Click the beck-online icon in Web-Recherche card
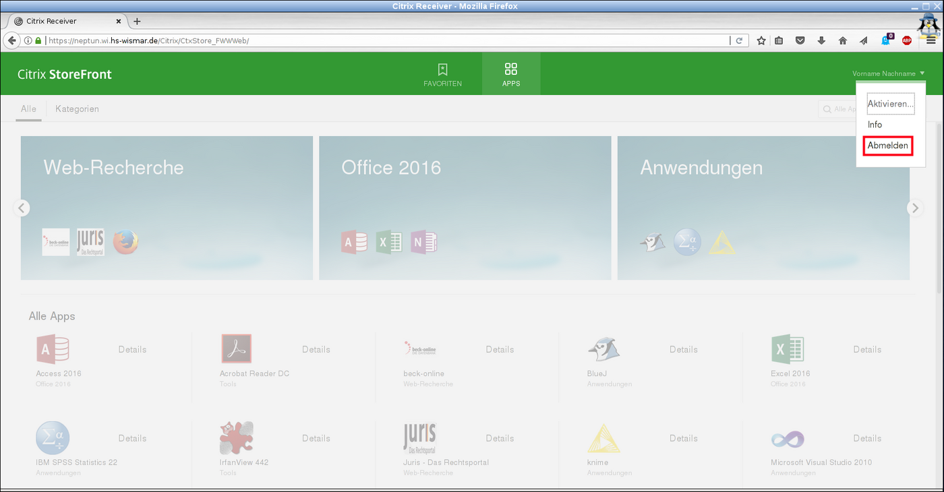The width and height of the screenshot is (944, 492). pyautogui.click(x=55, y=242)
